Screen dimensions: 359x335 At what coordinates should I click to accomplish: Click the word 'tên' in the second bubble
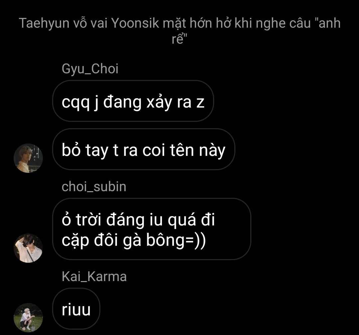click(182, 150)
